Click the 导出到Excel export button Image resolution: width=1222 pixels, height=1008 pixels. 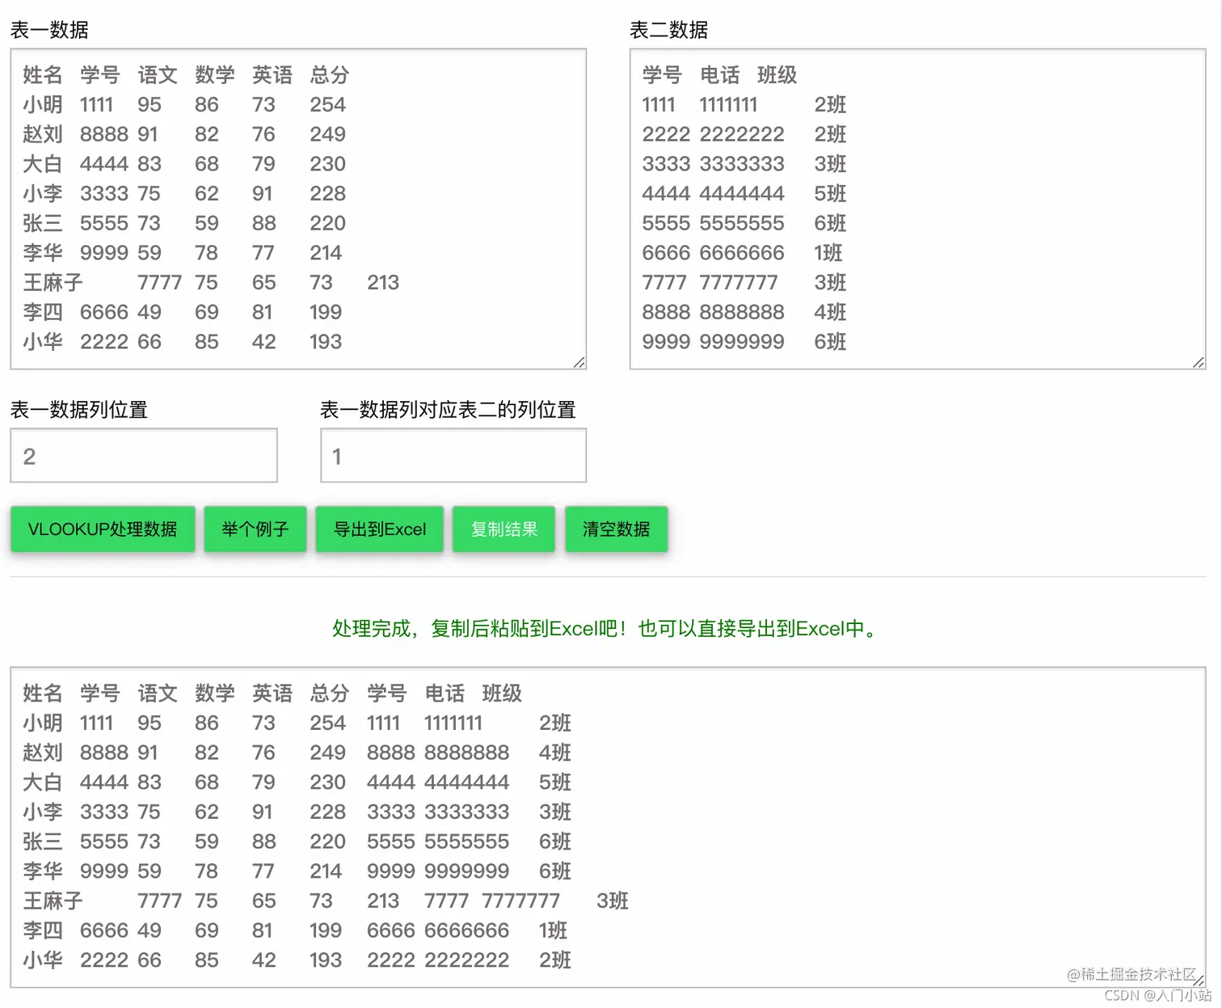coord(379,529)
